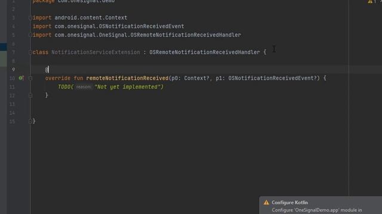Click the android.content.Context import
This screenshot has height=214, width=382.
click(91, 18)
